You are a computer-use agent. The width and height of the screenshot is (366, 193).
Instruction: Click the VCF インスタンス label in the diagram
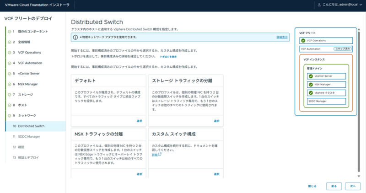pyautogui.click(x=314, y=59)
